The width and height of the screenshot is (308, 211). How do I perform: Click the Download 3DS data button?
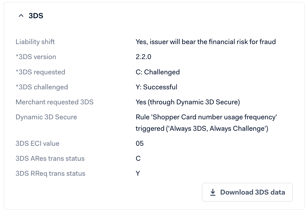[x=247, y=192]
